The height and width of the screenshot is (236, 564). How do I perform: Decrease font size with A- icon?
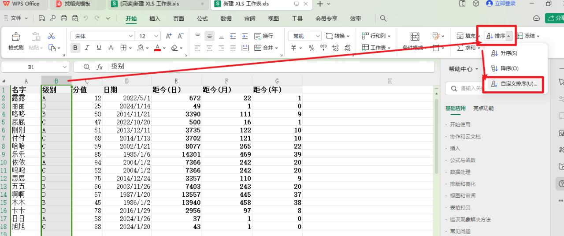[181, 36]
